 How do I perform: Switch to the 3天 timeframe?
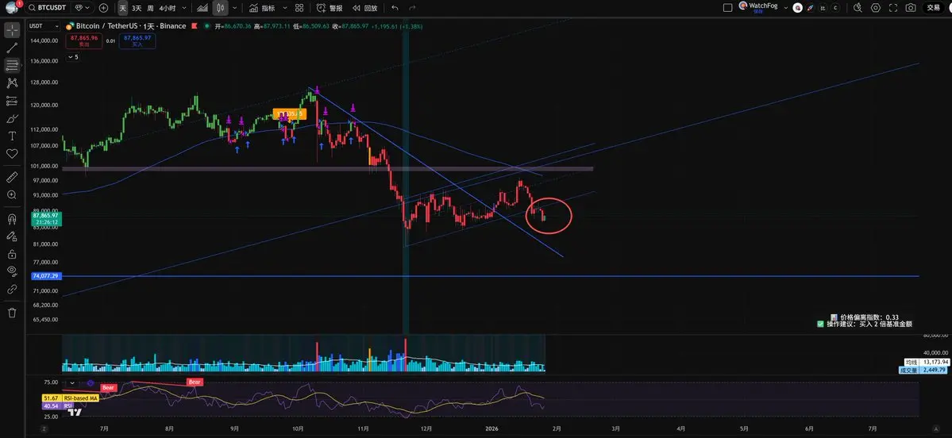coord(137,8)
